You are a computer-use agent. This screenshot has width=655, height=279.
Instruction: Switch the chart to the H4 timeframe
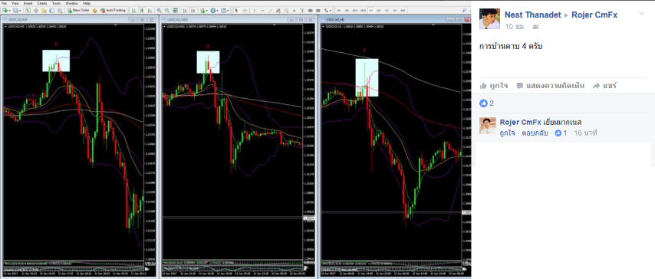click(x=378, y=11)
